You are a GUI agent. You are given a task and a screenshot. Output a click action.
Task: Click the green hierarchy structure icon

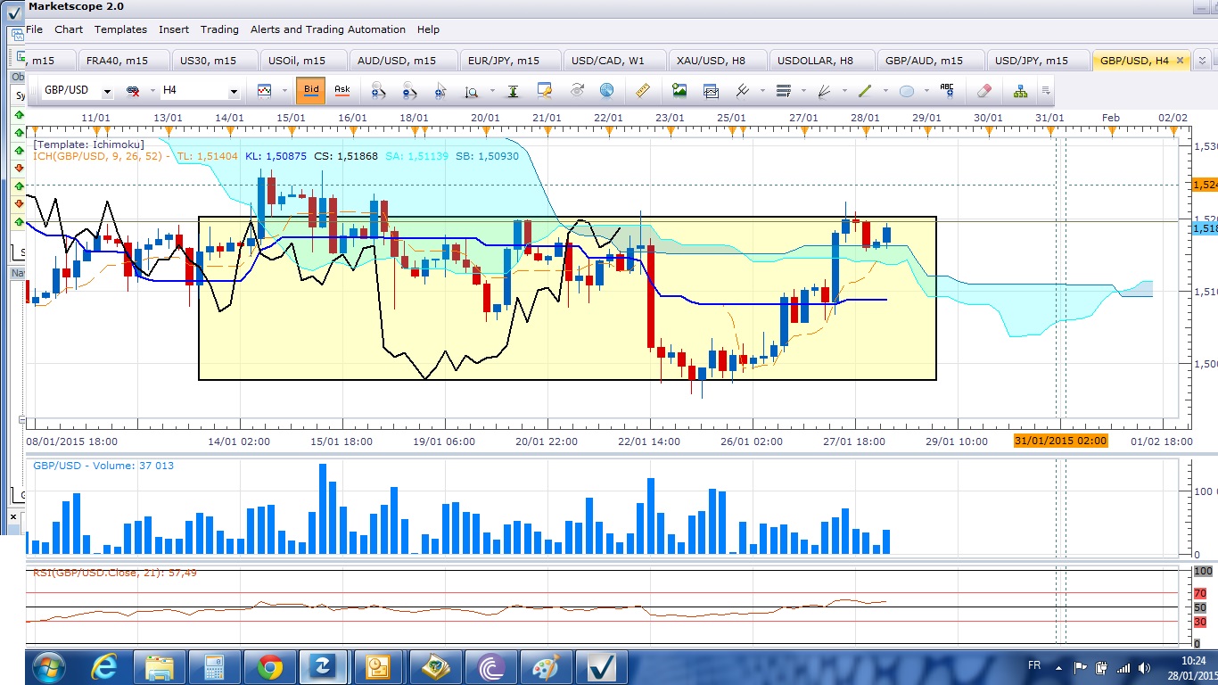click(x=1020, y=90)
